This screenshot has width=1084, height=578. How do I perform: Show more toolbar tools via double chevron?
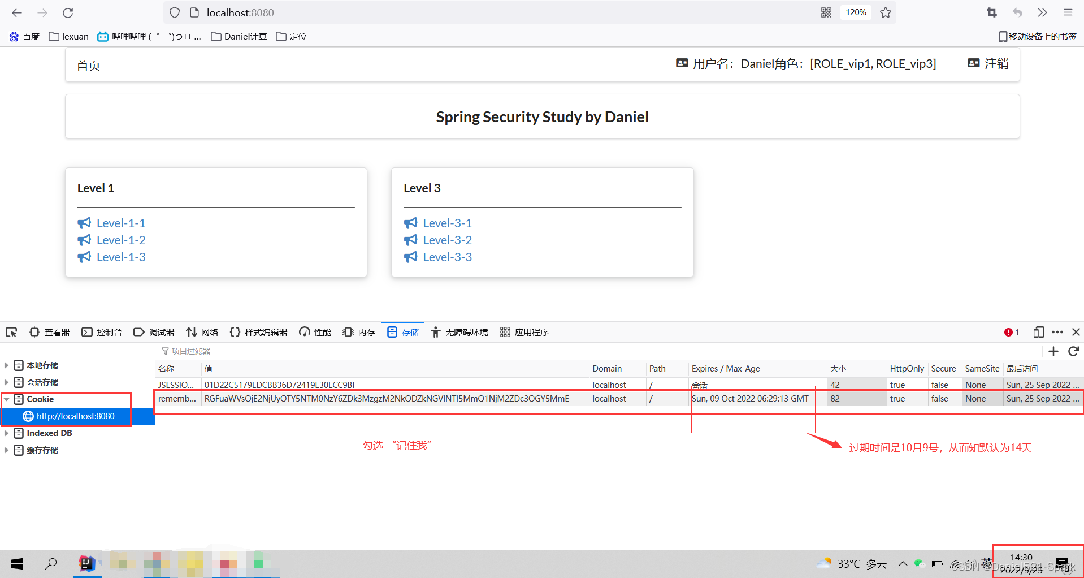[x=1042, y=12]
